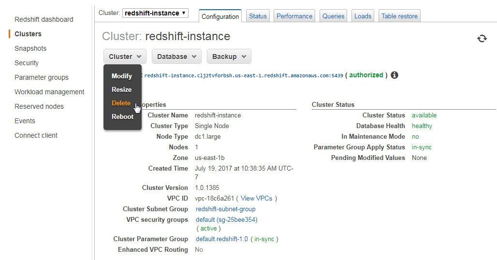Switch to the Queries tab
The height and width of the screenshot is (260, 497).
333,16
